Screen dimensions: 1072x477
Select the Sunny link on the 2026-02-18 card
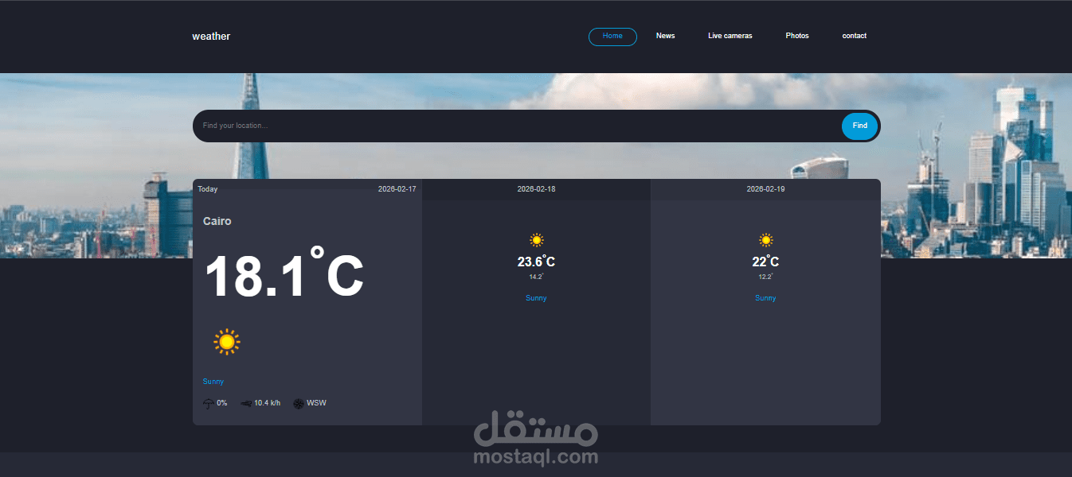point(536,297)
